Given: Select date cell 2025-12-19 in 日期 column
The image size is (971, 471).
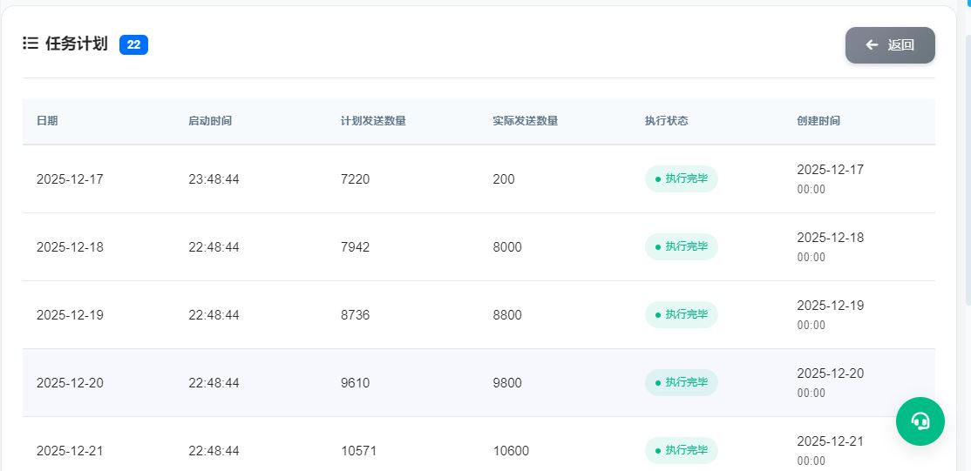Looking at the screenshot, I should point(70,315).
